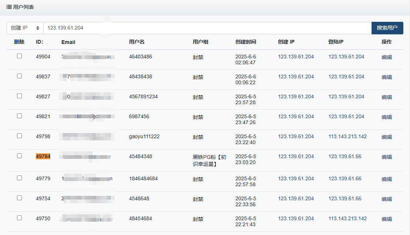Click the 封禁 status in row 49904

[x=198, y=57]
